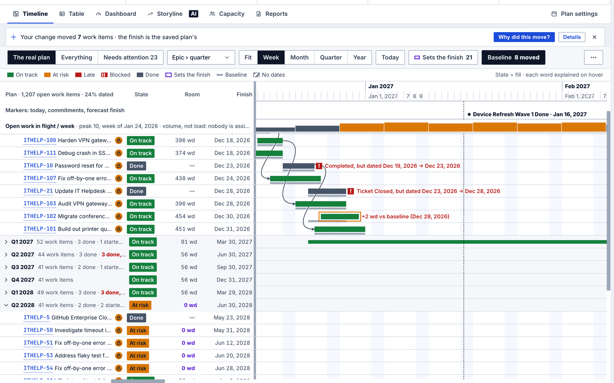Click the Q1 2027 summary Gantt bar
Screen dimensions: 614x383
pyautogui.click(x=457, y=242)
